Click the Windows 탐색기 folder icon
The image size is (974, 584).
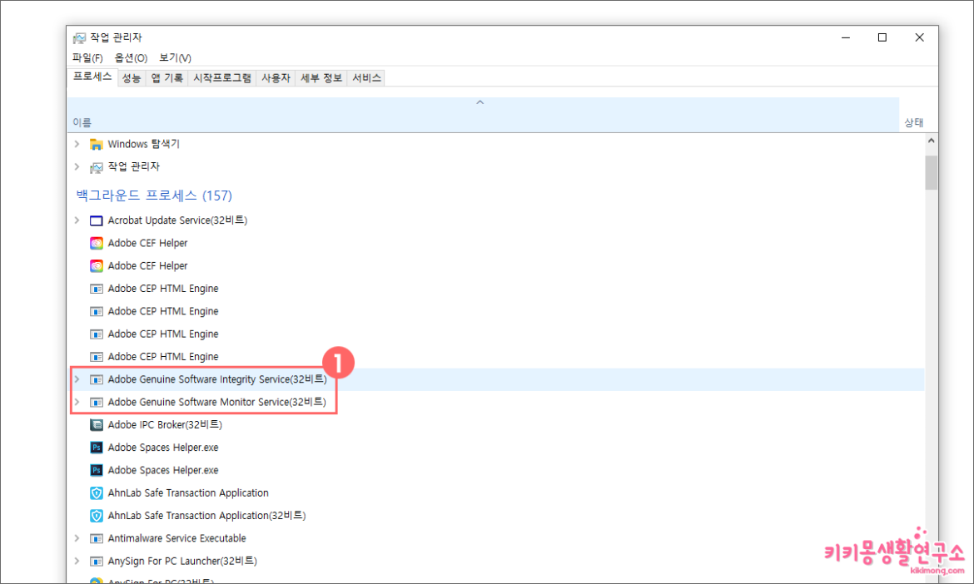(97, 144)
